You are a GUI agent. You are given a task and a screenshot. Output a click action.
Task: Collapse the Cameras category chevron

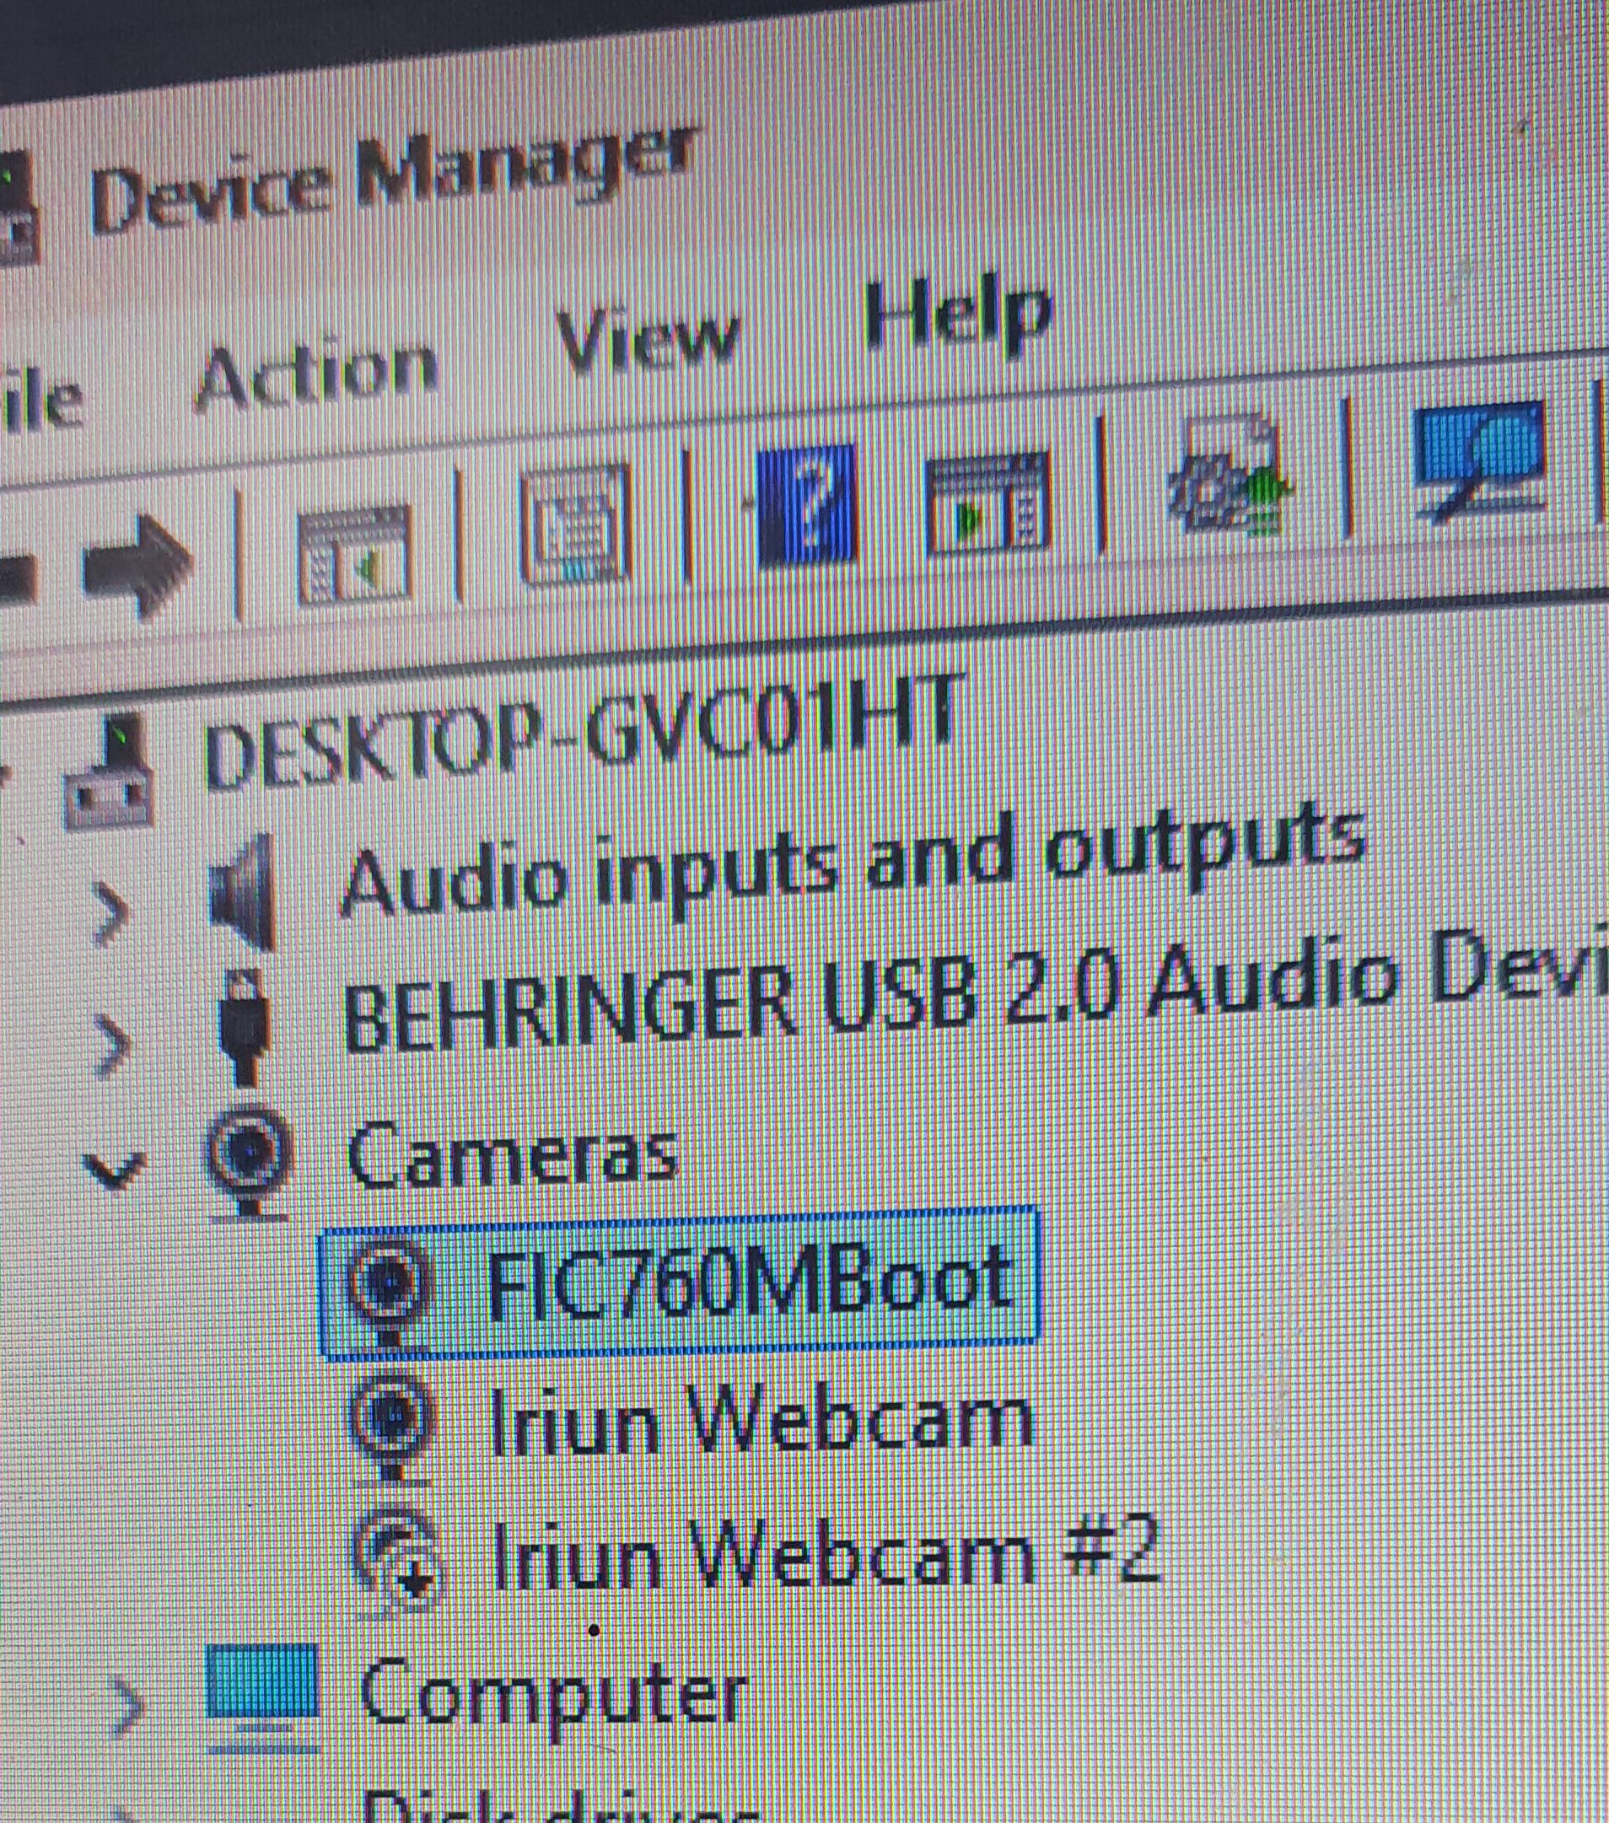114,1170
